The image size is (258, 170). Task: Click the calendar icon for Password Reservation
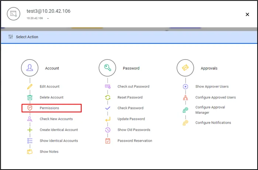click(x=108, y=141)
